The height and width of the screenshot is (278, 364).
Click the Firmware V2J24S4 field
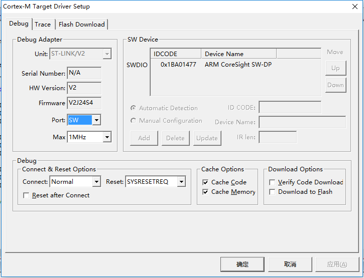(x=84, y=103)
